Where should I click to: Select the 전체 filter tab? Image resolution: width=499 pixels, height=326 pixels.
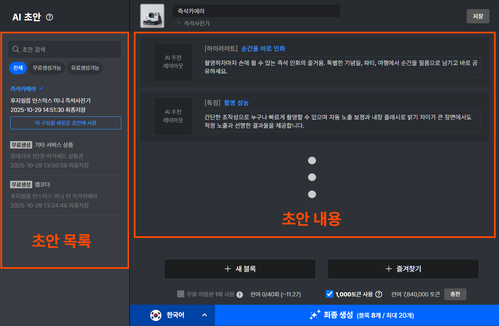coord(18,68)
